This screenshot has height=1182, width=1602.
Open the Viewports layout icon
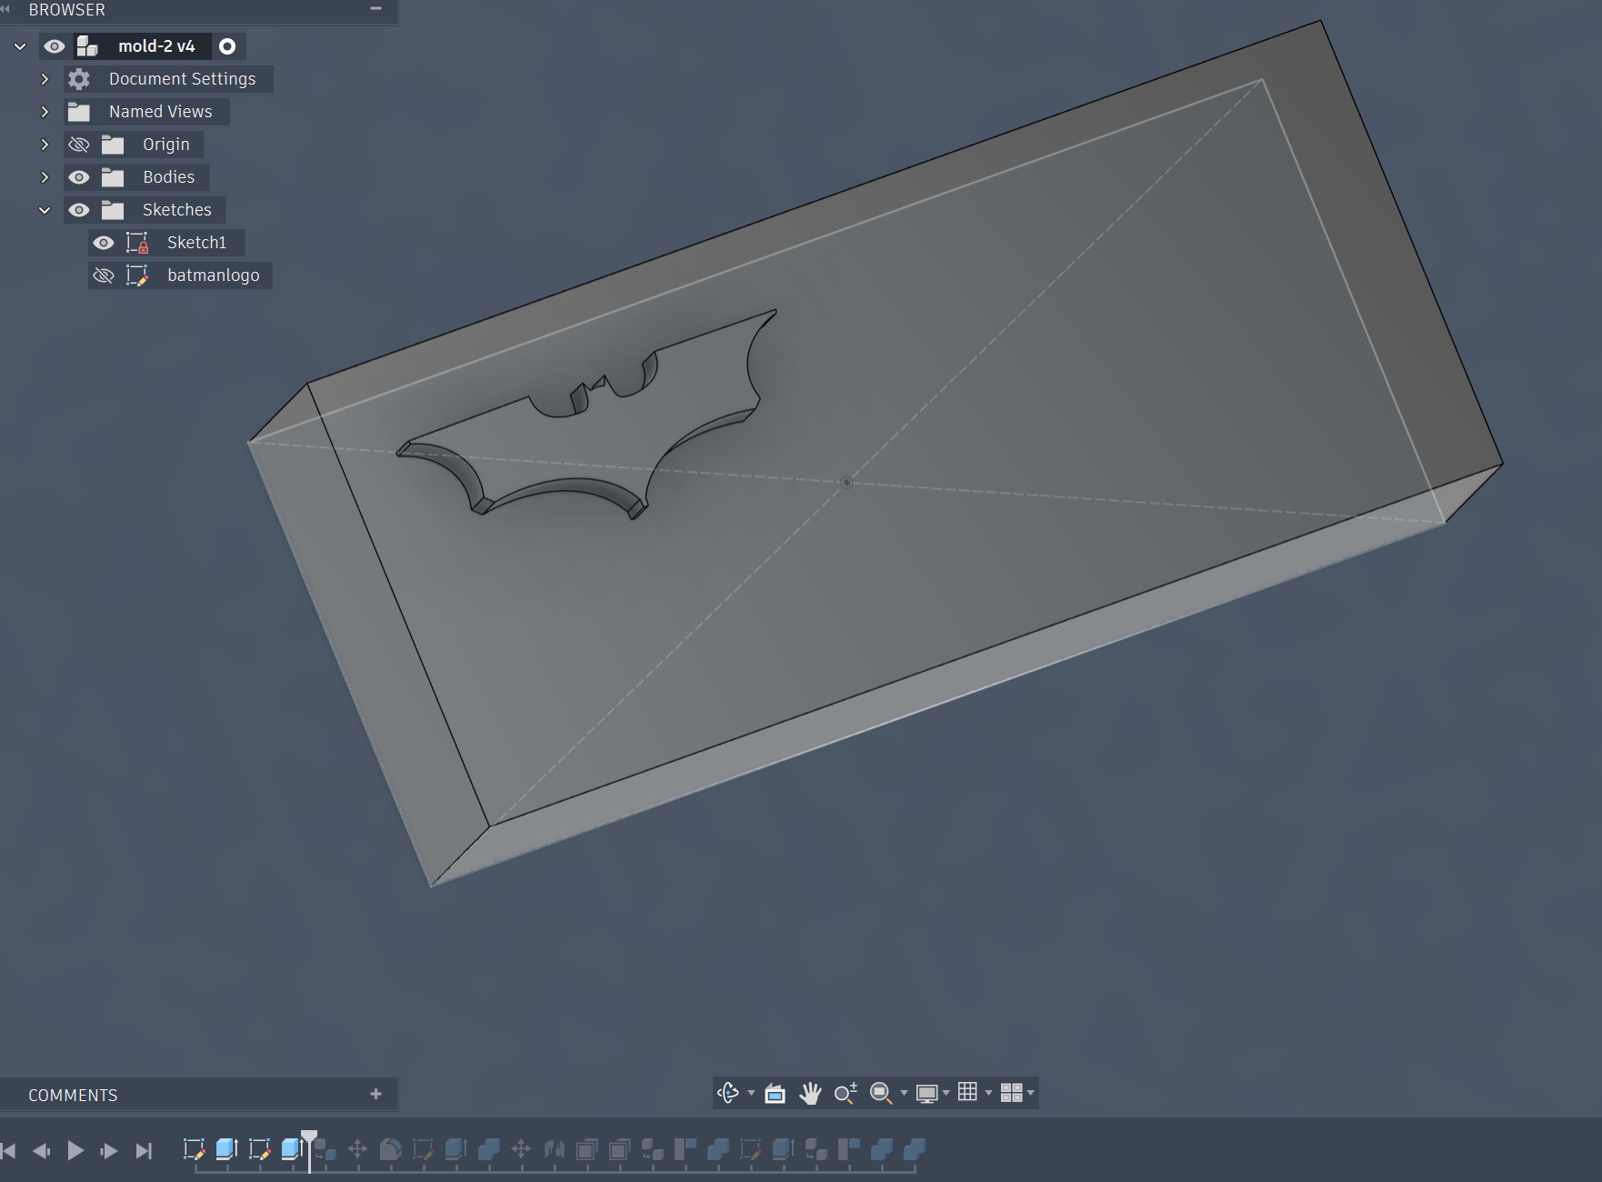pos(1011,1093)
